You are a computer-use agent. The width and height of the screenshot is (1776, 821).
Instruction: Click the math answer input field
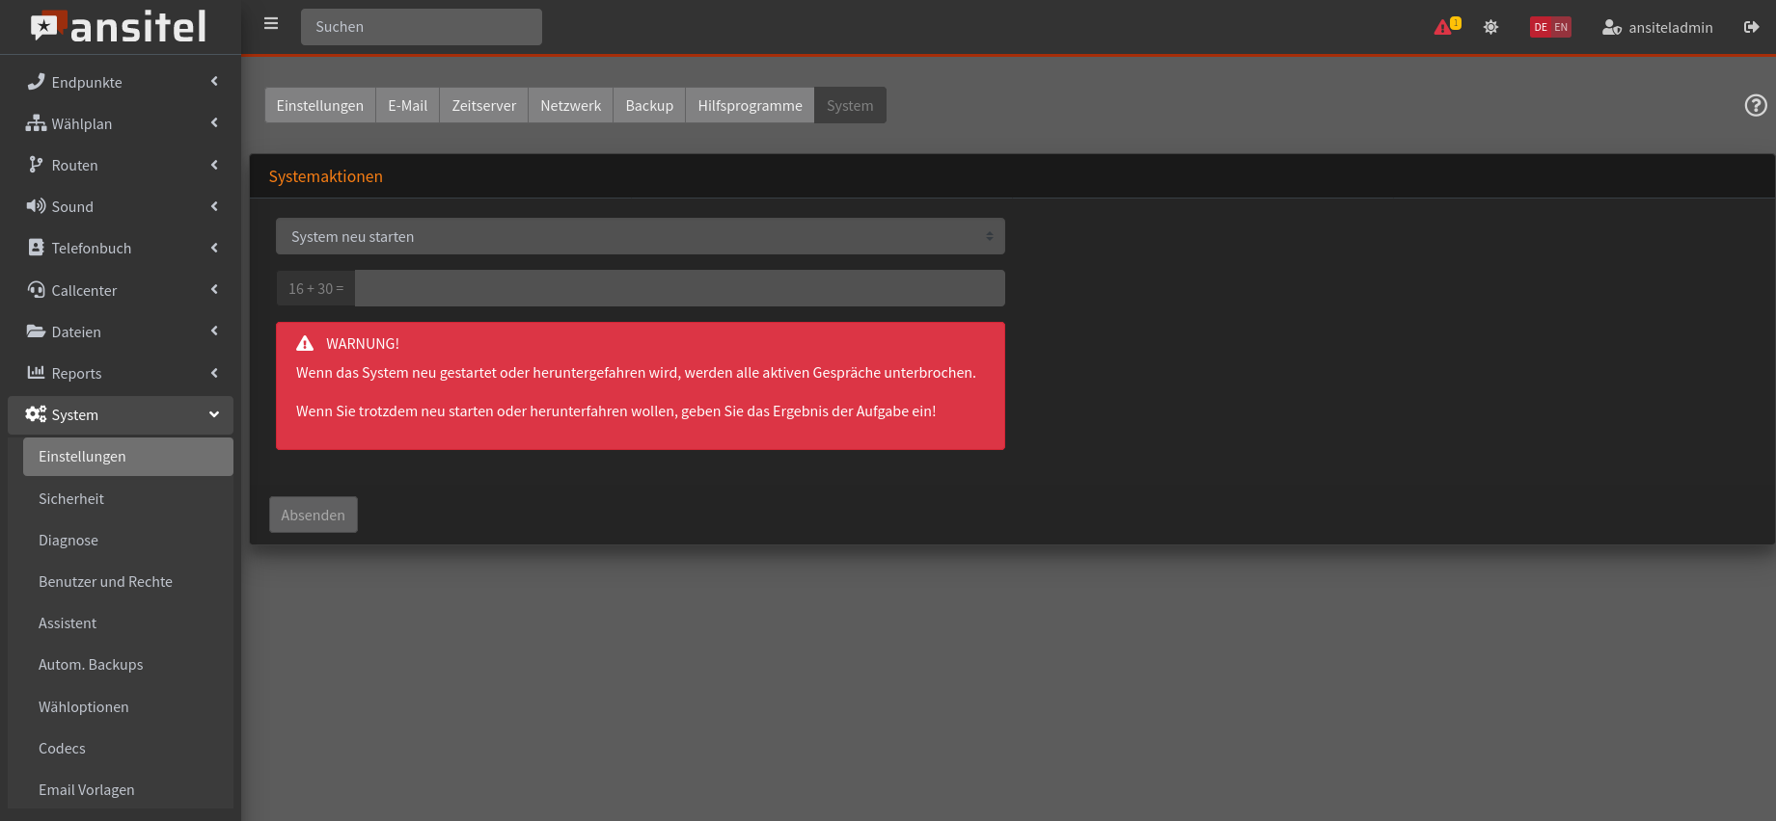coord(679,288)
